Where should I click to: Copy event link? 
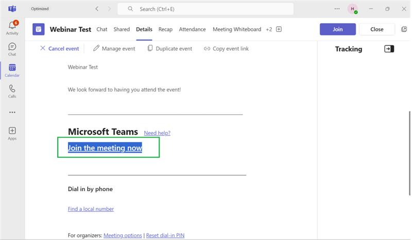pos(226,48)
